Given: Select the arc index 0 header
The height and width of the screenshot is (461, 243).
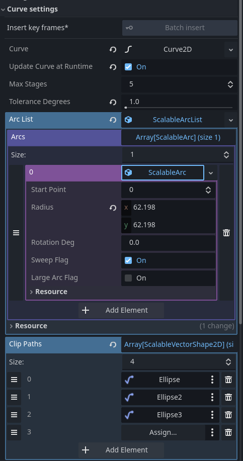Looking at the screenshot, I should 73,172.
